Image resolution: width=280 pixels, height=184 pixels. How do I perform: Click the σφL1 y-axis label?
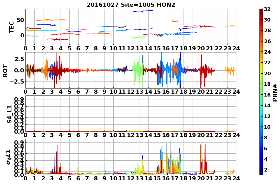(x=8, y=157)
